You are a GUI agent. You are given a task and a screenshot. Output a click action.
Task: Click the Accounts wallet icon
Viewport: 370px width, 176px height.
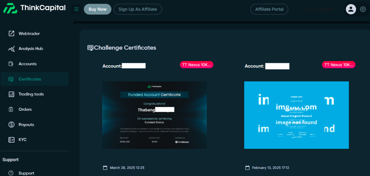(10, 64)
